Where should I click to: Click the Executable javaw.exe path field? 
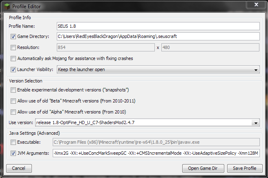pos(156,142)
